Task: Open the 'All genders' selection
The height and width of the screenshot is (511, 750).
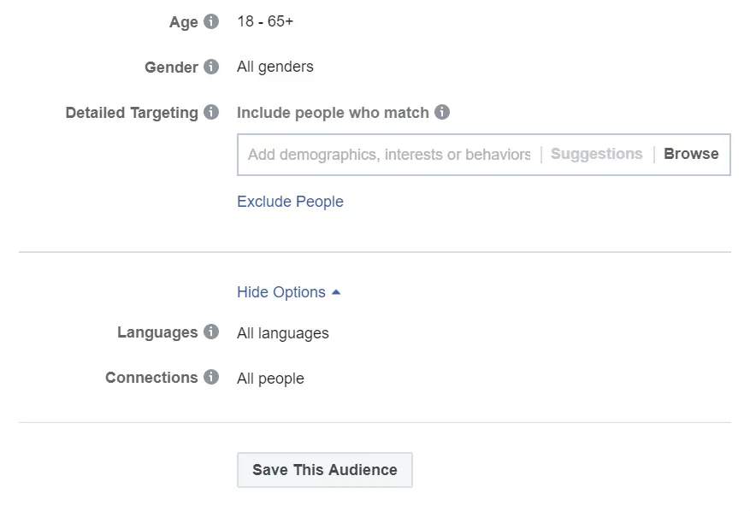Action: tap(275, 67)
